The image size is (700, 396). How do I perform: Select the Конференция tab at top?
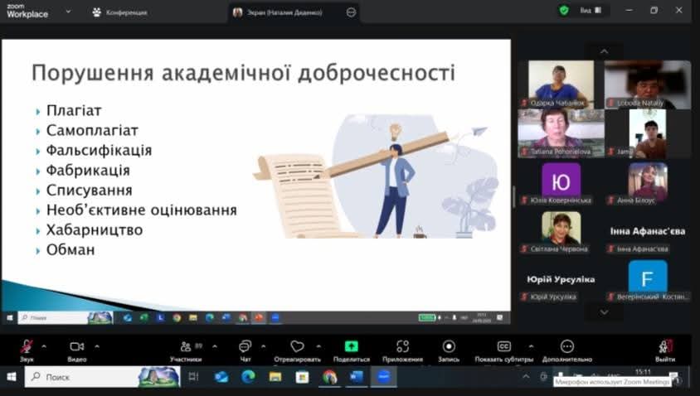(120, 12)
